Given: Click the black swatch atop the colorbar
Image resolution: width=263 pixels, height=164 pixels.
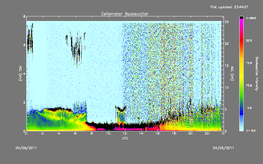Looking at the screenshot, I should (241, 17).
